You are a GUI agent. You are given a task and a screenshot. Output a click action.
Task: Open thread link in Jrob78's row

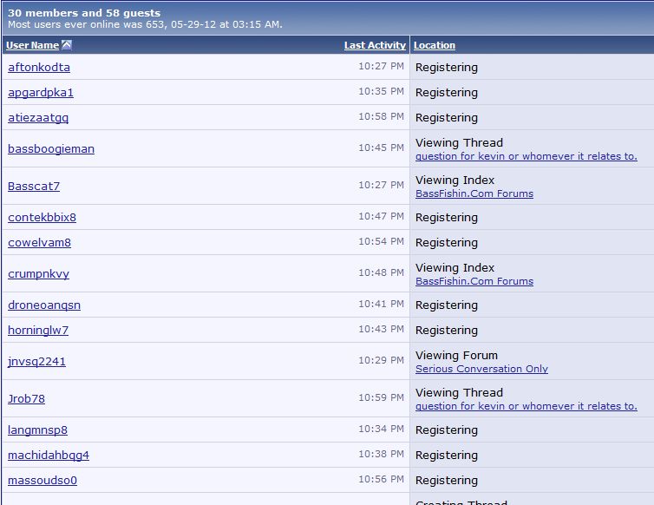(526, 407)
